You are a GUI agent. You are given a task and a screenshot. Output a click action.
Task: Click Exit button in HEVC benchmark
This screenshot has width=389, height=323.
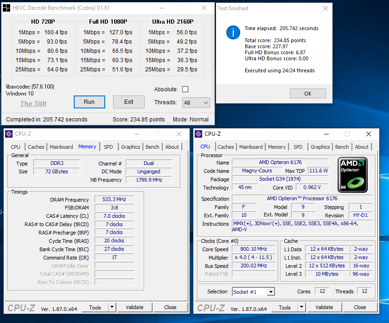click(129, 102)
